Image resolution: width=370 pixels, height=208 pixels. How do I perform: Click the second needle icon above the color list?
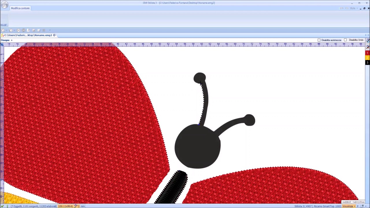[x=368, y=47]
